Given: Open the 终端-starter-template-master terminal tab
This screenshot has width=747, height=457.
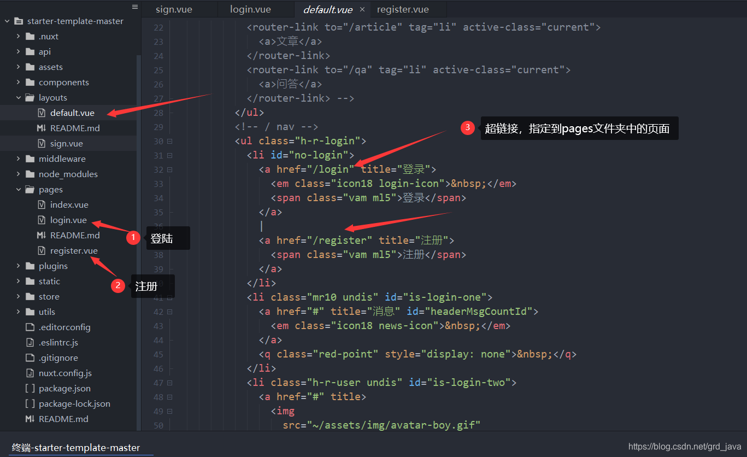Looking at the screenshot, I should tap(76, 448).
